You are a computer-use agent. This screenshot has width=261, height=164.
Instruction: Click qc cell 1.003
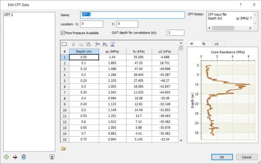coord(113,86)
